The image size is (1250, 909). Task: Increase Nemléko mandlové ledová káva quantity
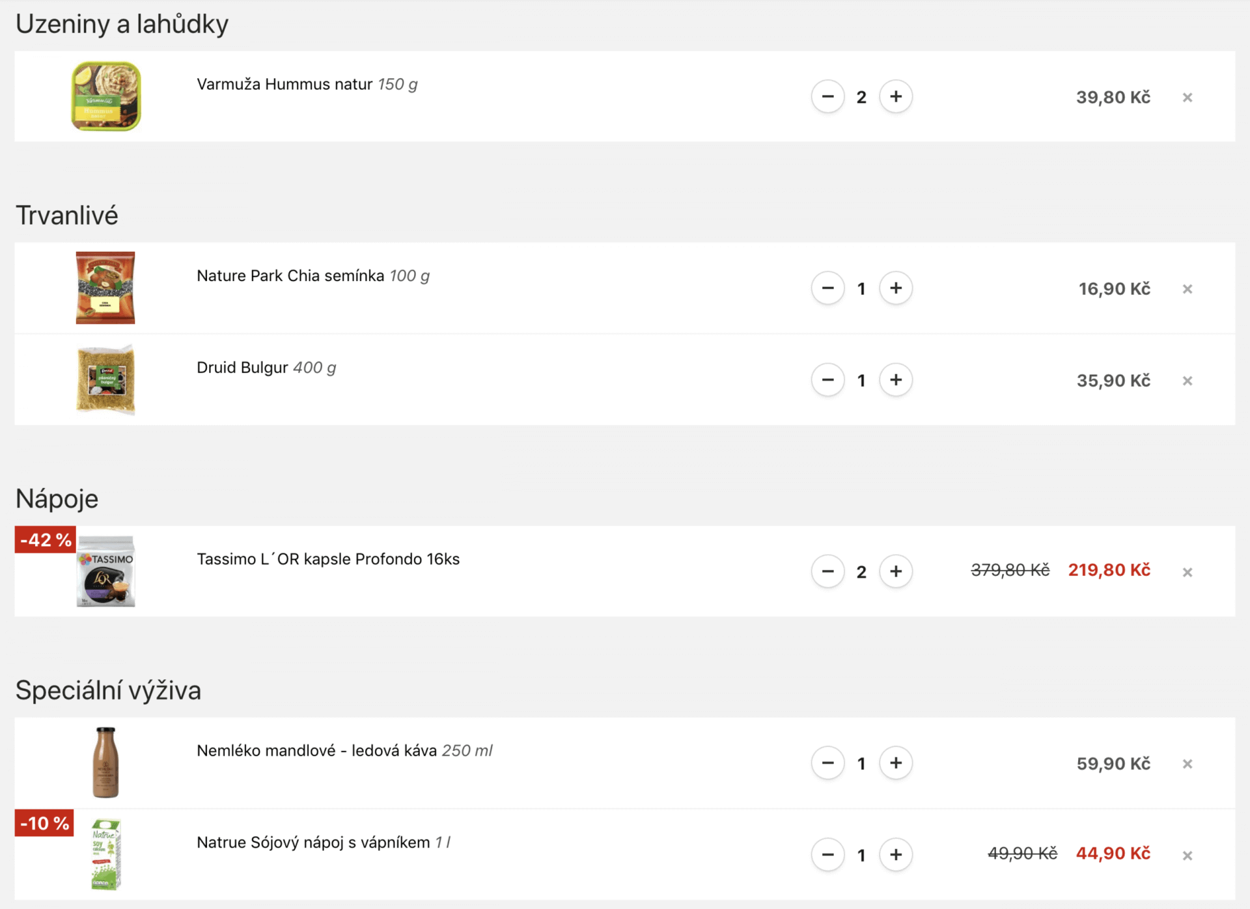[x=896, y=763]
